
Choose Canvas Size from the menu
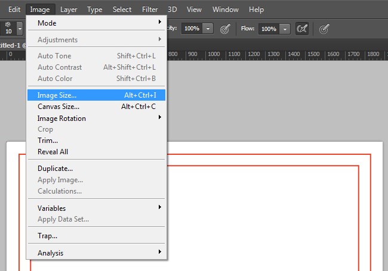point(96,107)
